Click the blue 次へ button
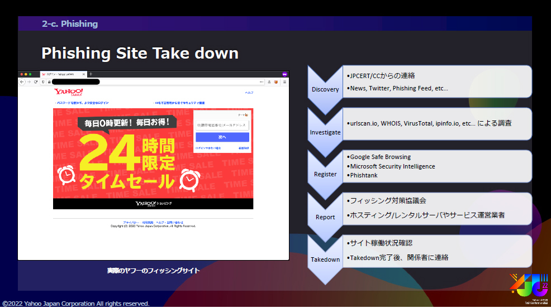 pyautogui.click(x=222, y=137)
